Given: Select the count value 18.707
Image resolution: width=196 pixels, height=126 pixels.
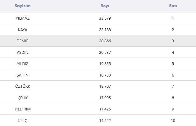Looking at the screenshot, I should (105, 86).
